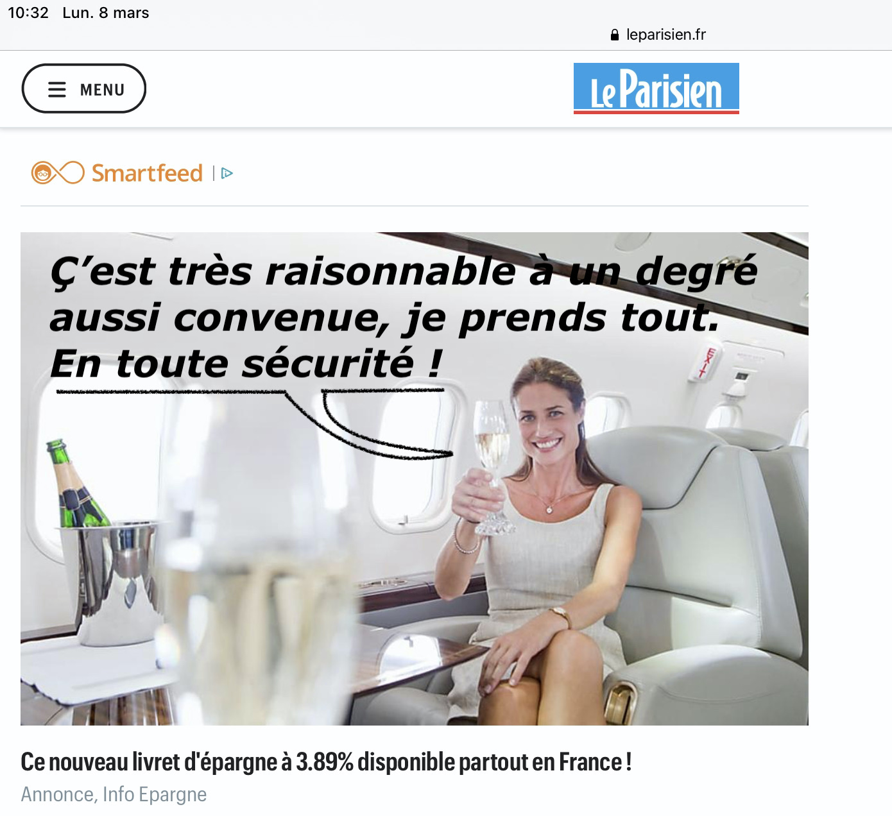Select the leparisien.fr address field
This screenshot has height=816, width=892.
658,35
